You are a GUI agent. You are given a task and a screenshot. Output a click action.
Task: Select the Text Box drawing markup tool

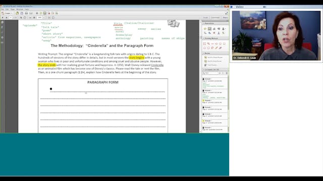pos(204,44)
